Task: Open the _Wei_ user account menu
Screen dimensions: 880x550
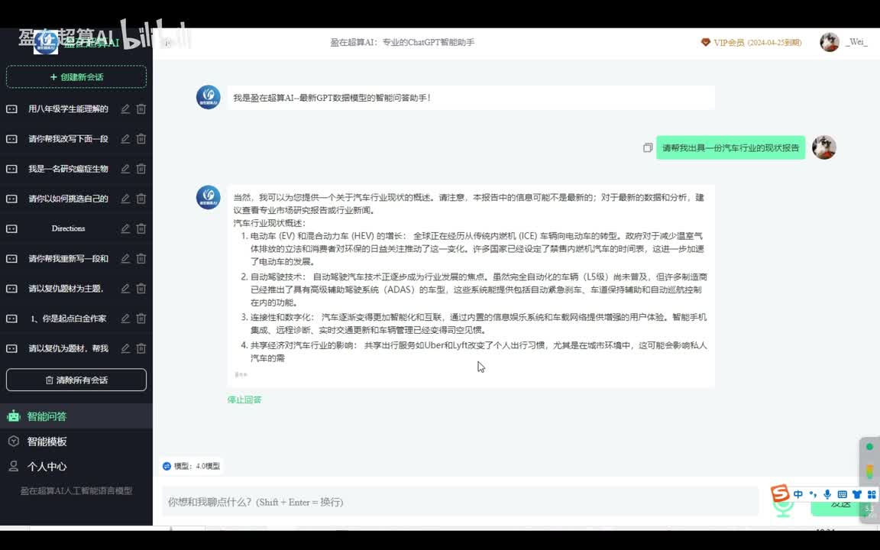Action: pos(844,43)
